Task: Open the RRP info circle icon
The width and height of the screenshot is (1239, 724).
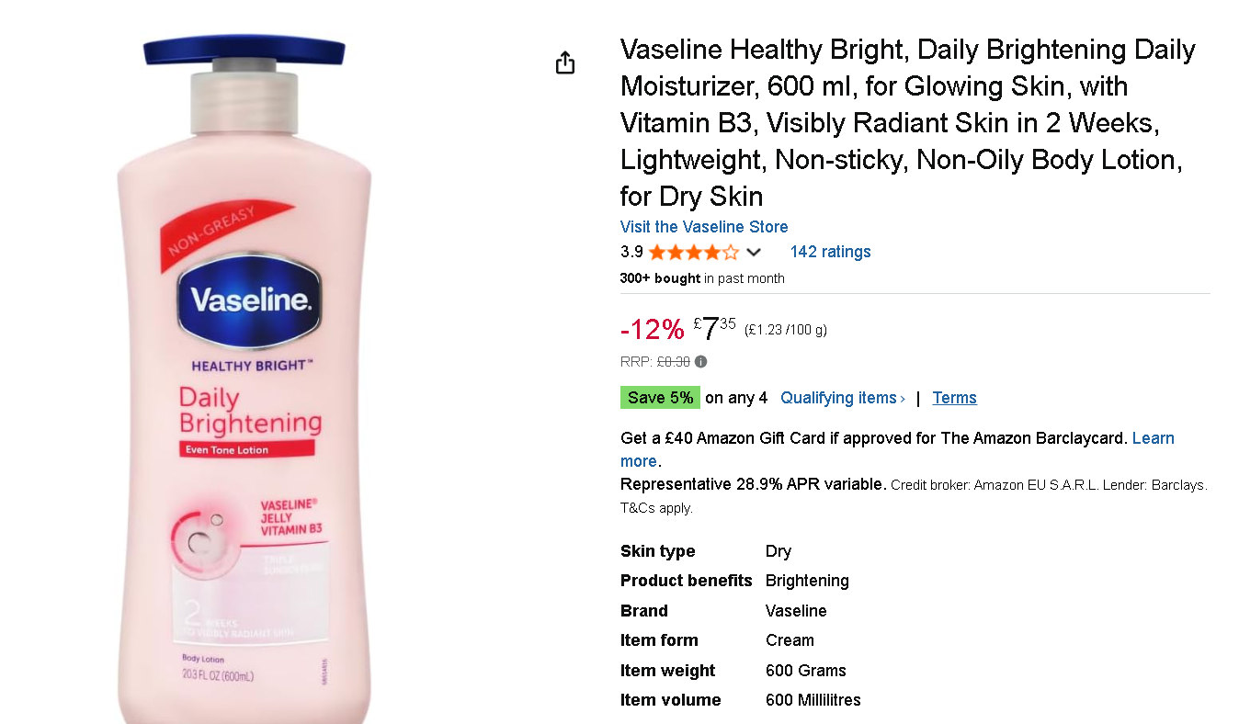Action: (x=701, y=362)
